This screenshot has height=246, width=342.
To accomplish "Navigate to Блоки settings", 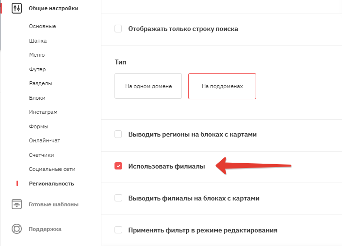I will pyautogui.click(x=37, y=98).
